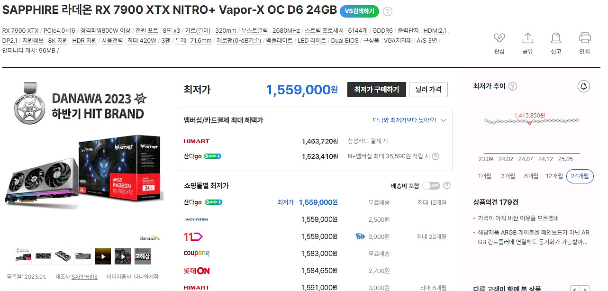608x291 pixels.
Task: Open the 11번가 logo seller listing
Action: 193,236
